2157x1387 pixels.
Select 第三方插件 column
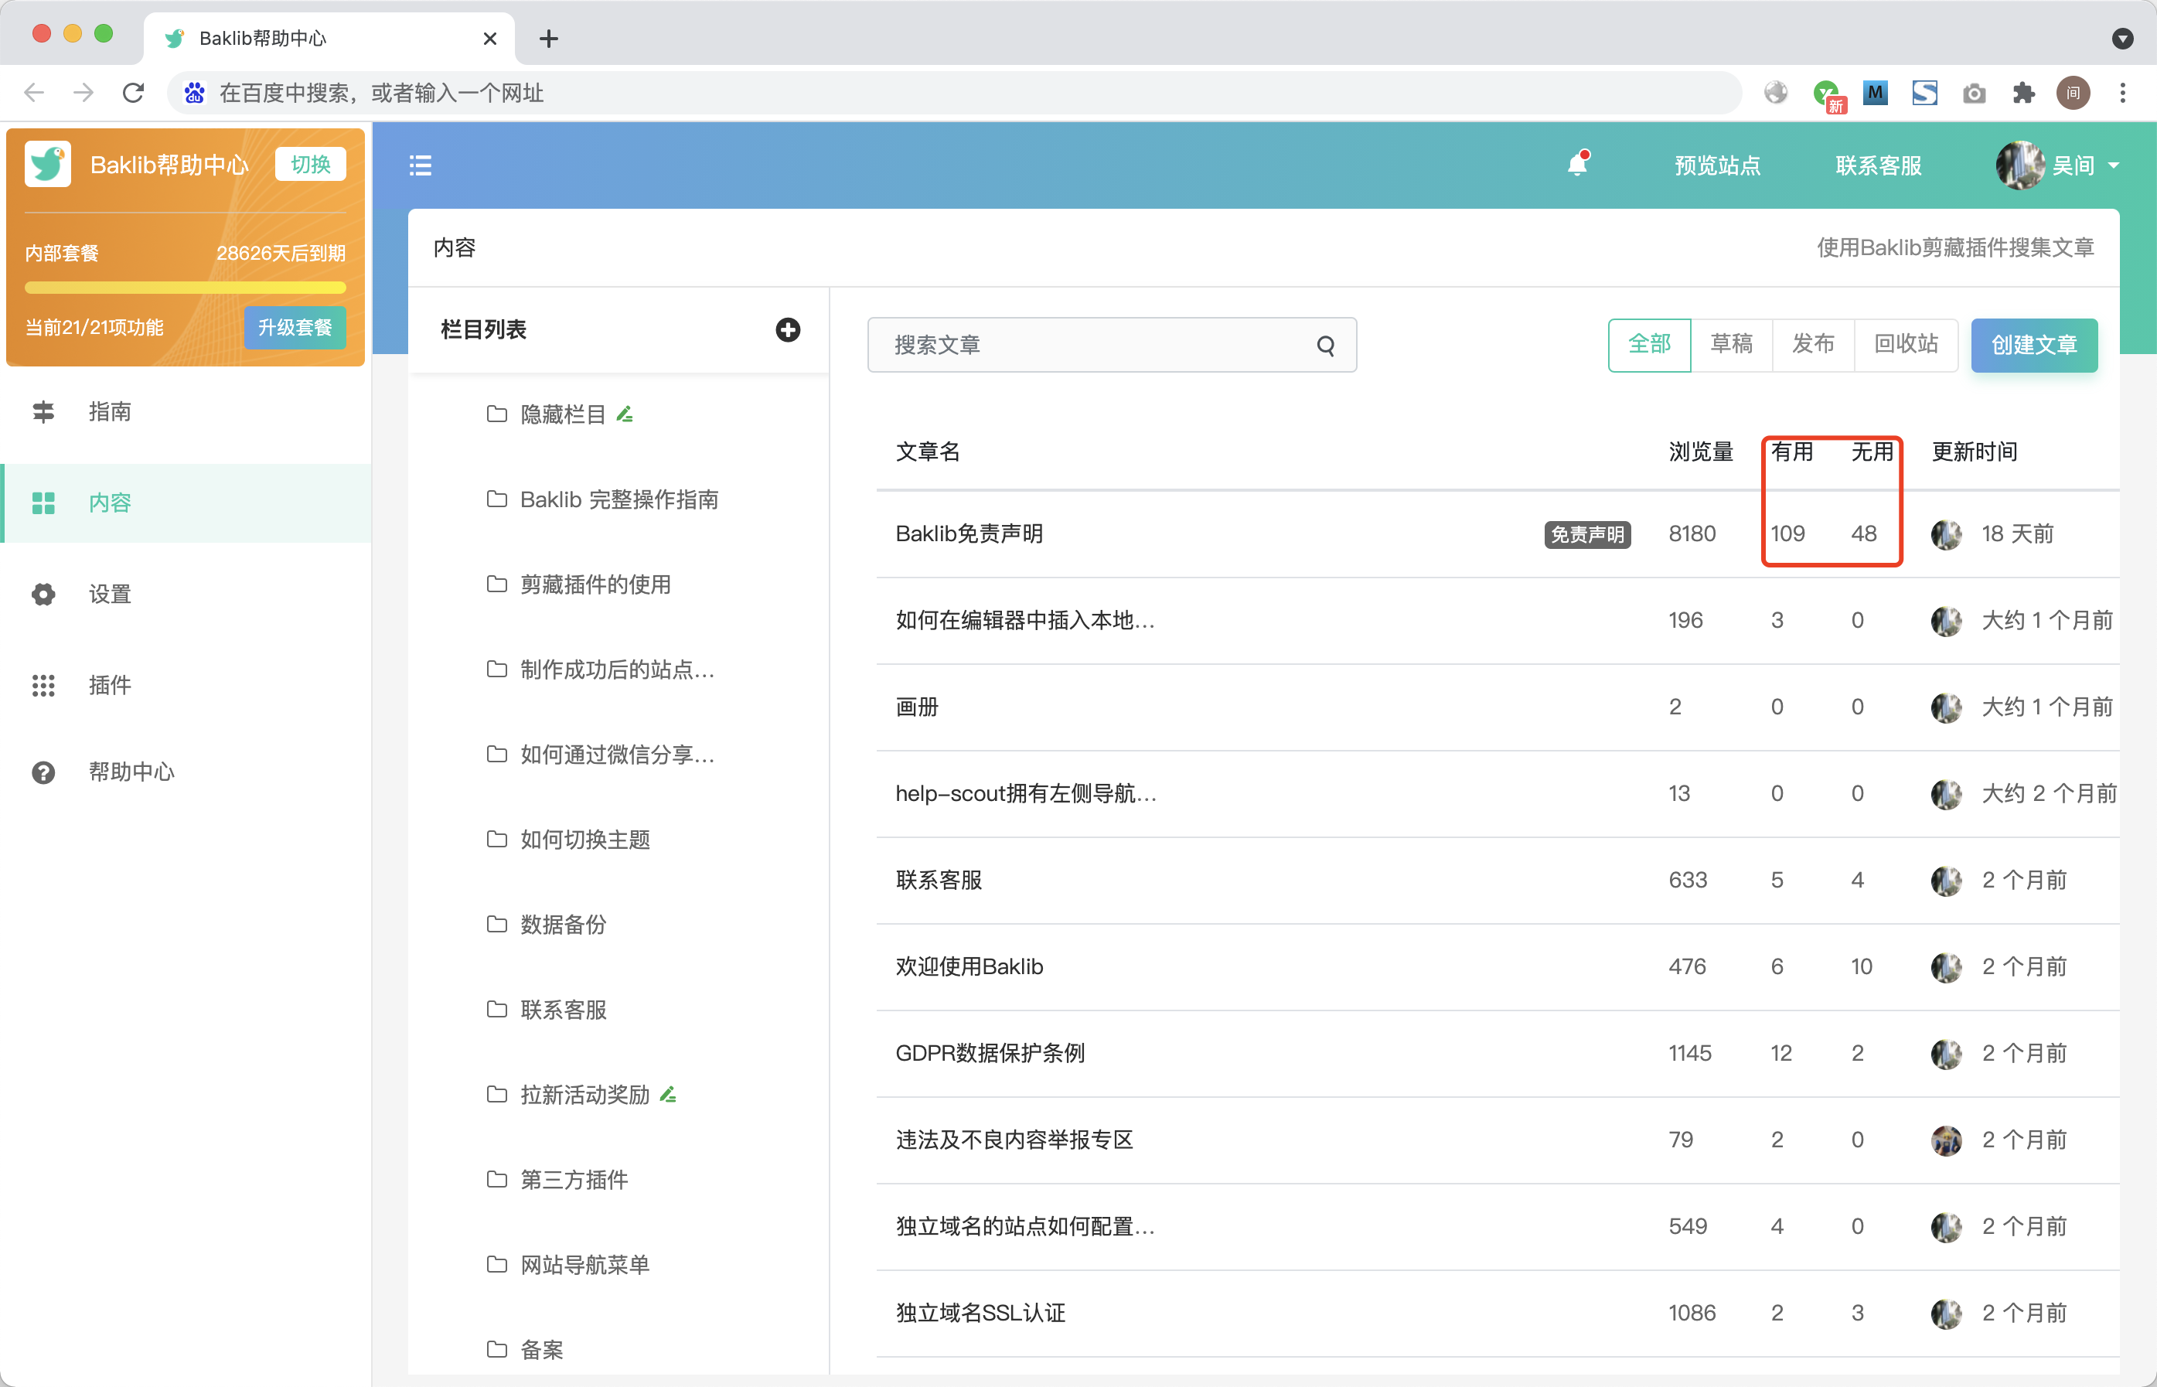click(x=574, y=1181)
